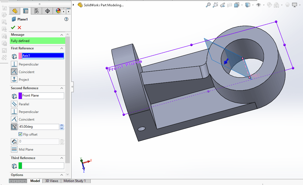Expand the SolidWorks Part Modeling flyout tree
This screenshot has height=185, width=303.
pos(74,5)
